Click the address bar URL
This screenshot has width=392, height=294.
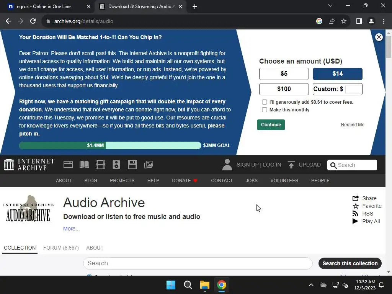pos(84,21)
